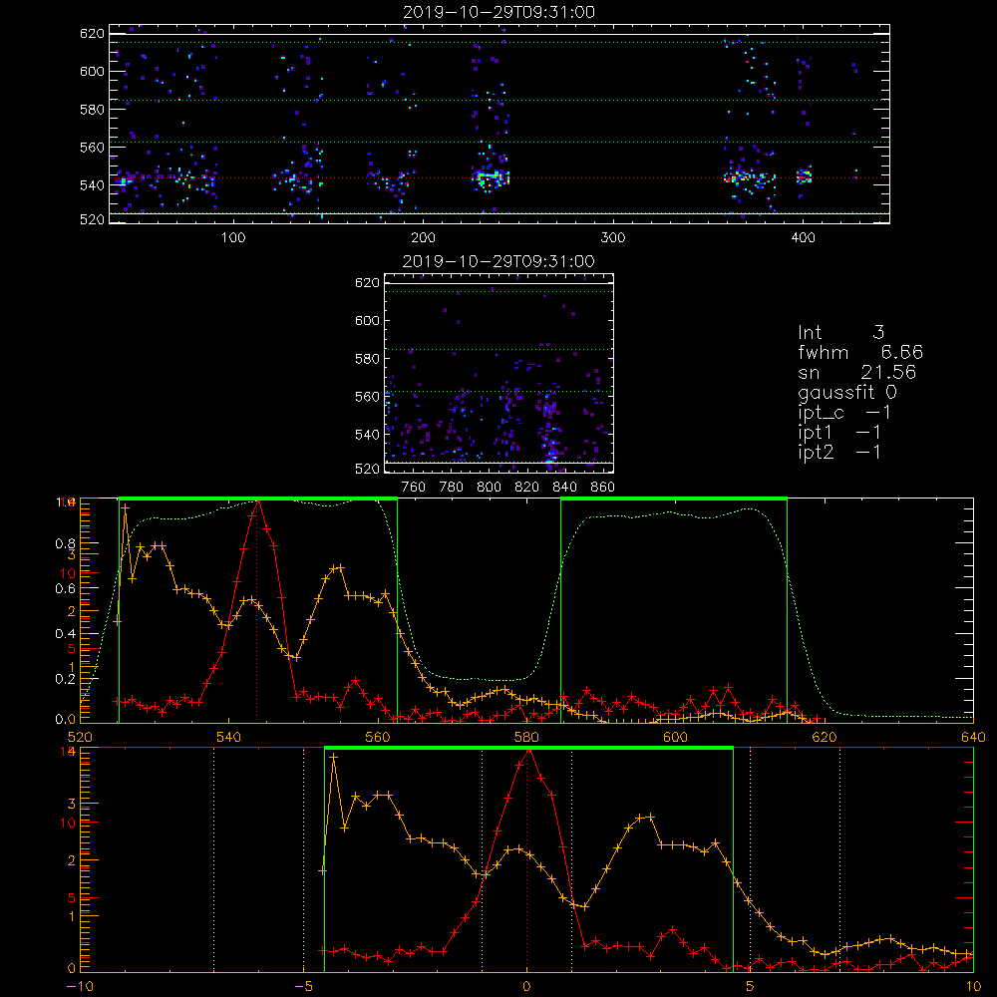
Task: Click y-axis label 600 on top image
Action: (x=92, y=71)
